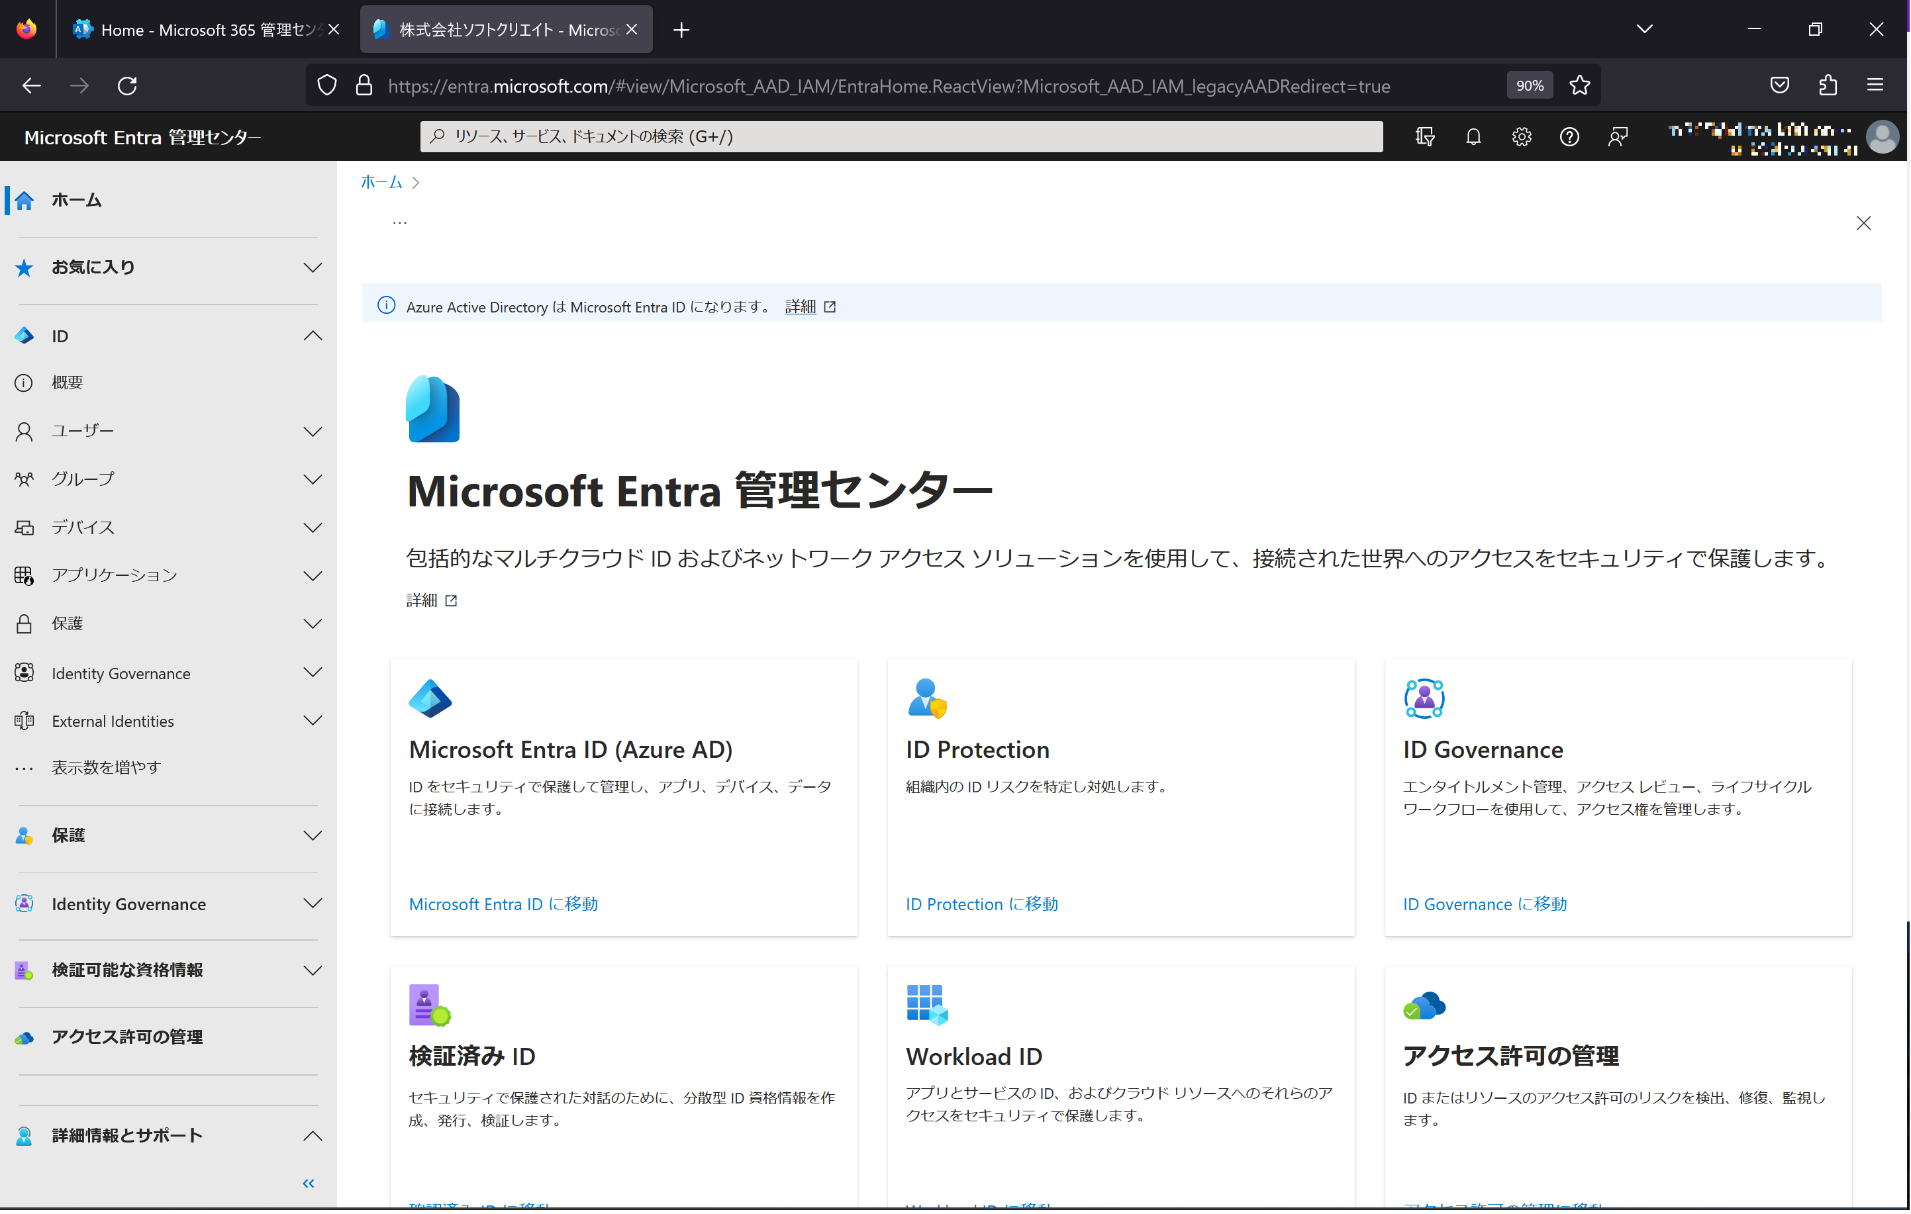Viewport: 1911px width, 1214px height.
Task: Click ID Governance に移動 link
Action: point(1486,906)
